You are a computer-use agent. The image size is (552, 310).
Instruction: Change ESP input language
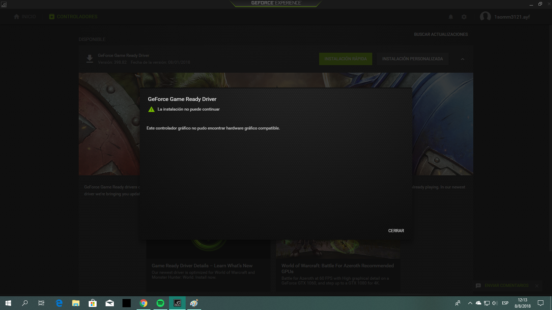coord(505,303)
